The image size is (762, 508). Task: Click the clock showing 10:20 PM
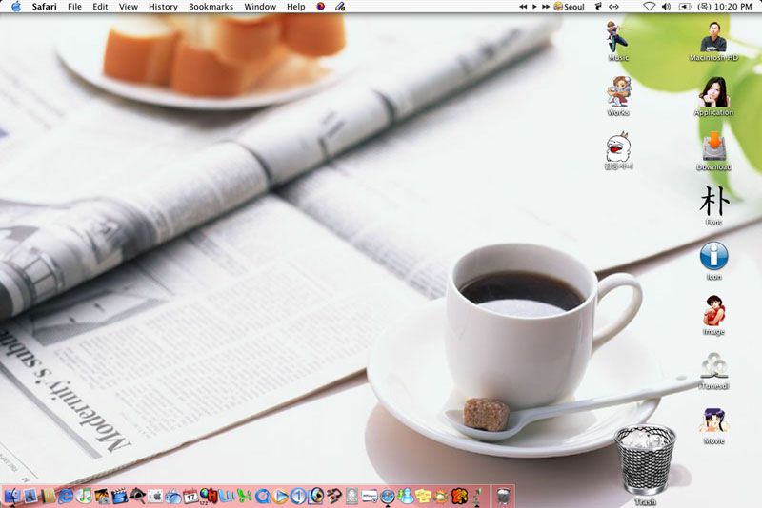click(x=732, y=7)
